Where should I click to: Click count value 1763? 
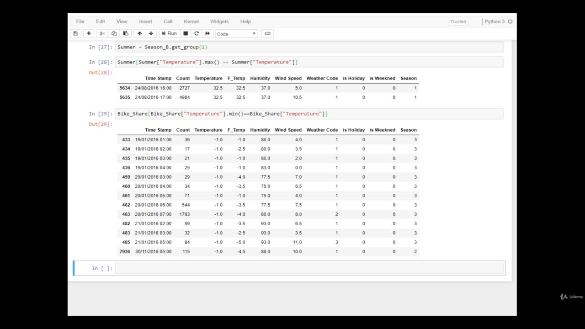coord(184,214)
